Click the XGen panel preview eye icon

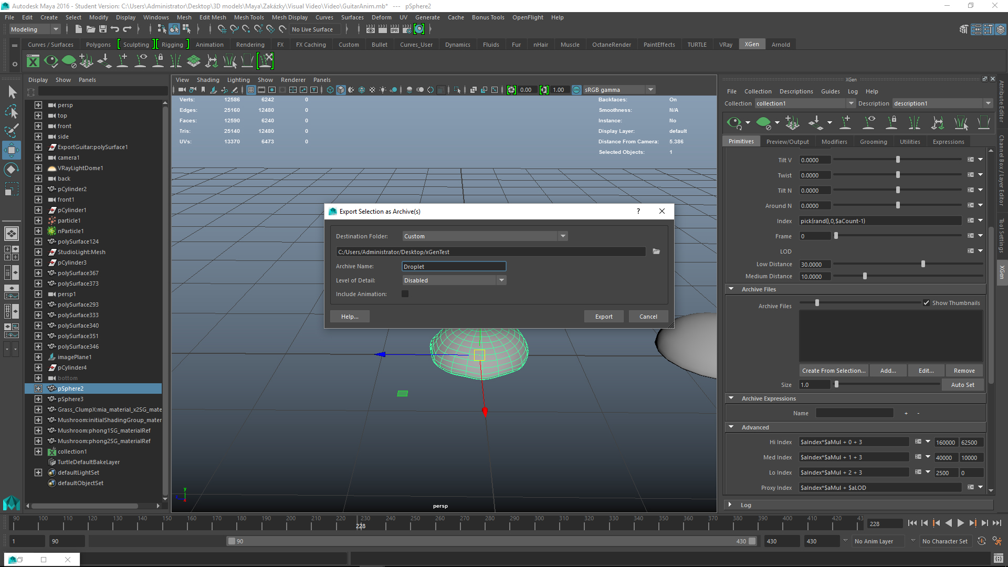tap(734, 123)
